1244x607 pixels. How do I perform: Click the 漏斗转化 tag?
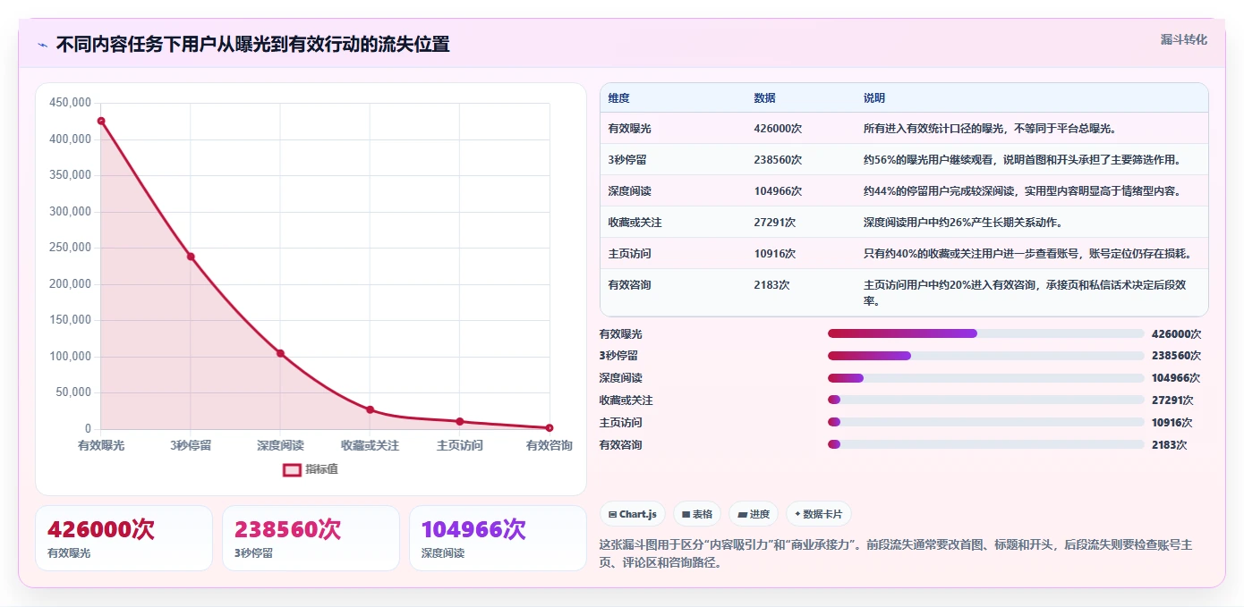tap(1183, 39)
